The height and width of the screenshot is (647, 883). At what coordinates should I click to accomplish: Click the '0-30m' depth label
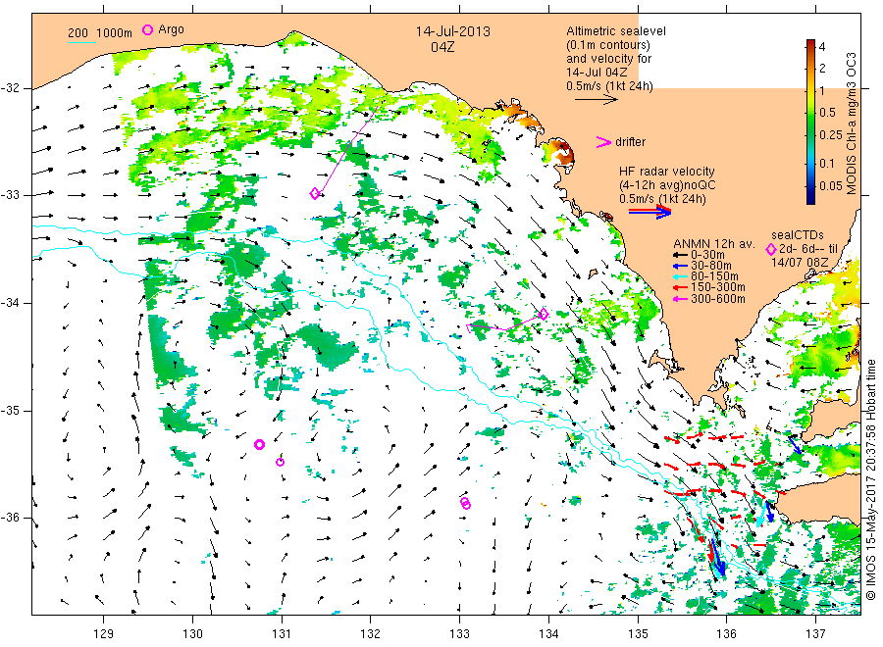pos(707,255)
